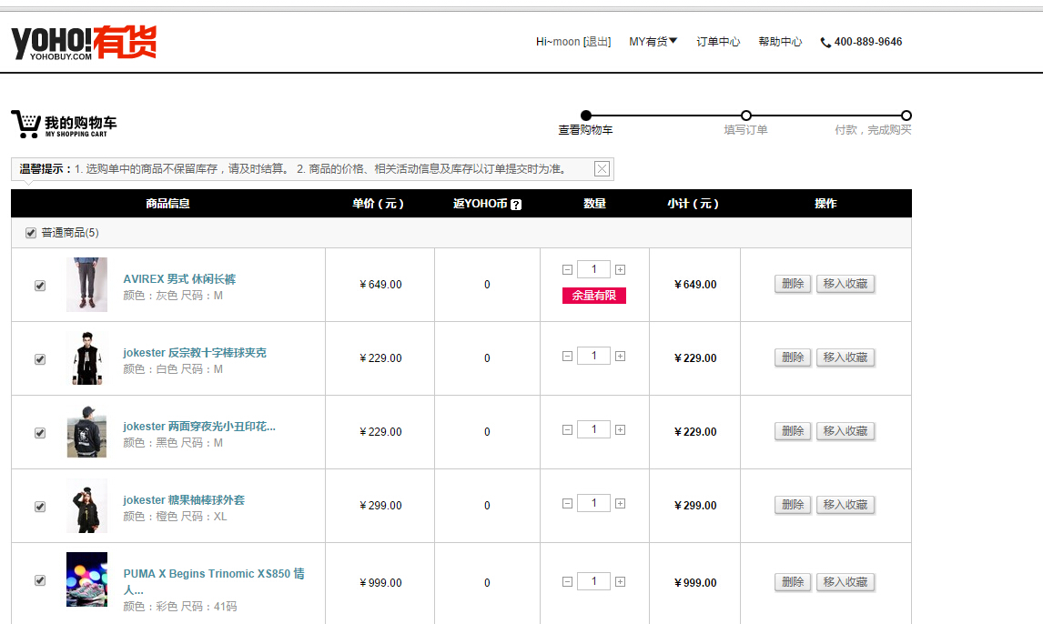Uncheck the jokester 两面穿夜光小丑印花 checkbox
This screenshot has height=624, width=1043.
[40, 433]
